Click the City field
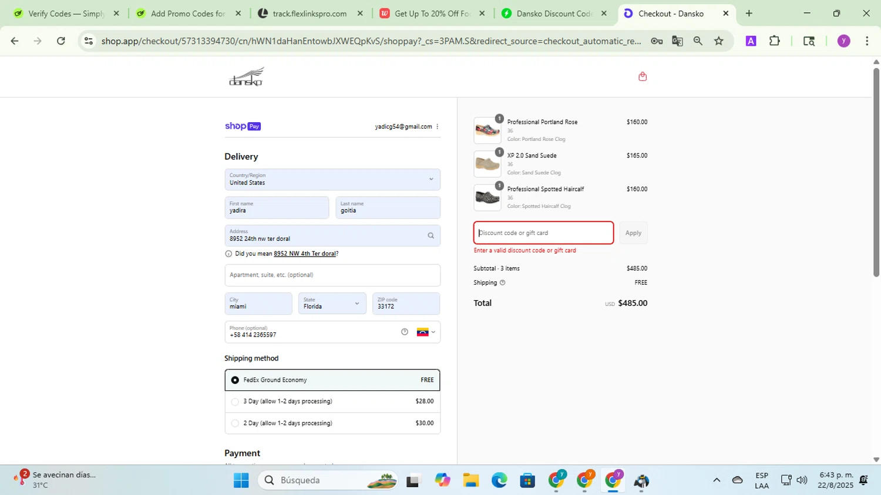The height and width of the screenshot is (495, 881). [258, 304]
